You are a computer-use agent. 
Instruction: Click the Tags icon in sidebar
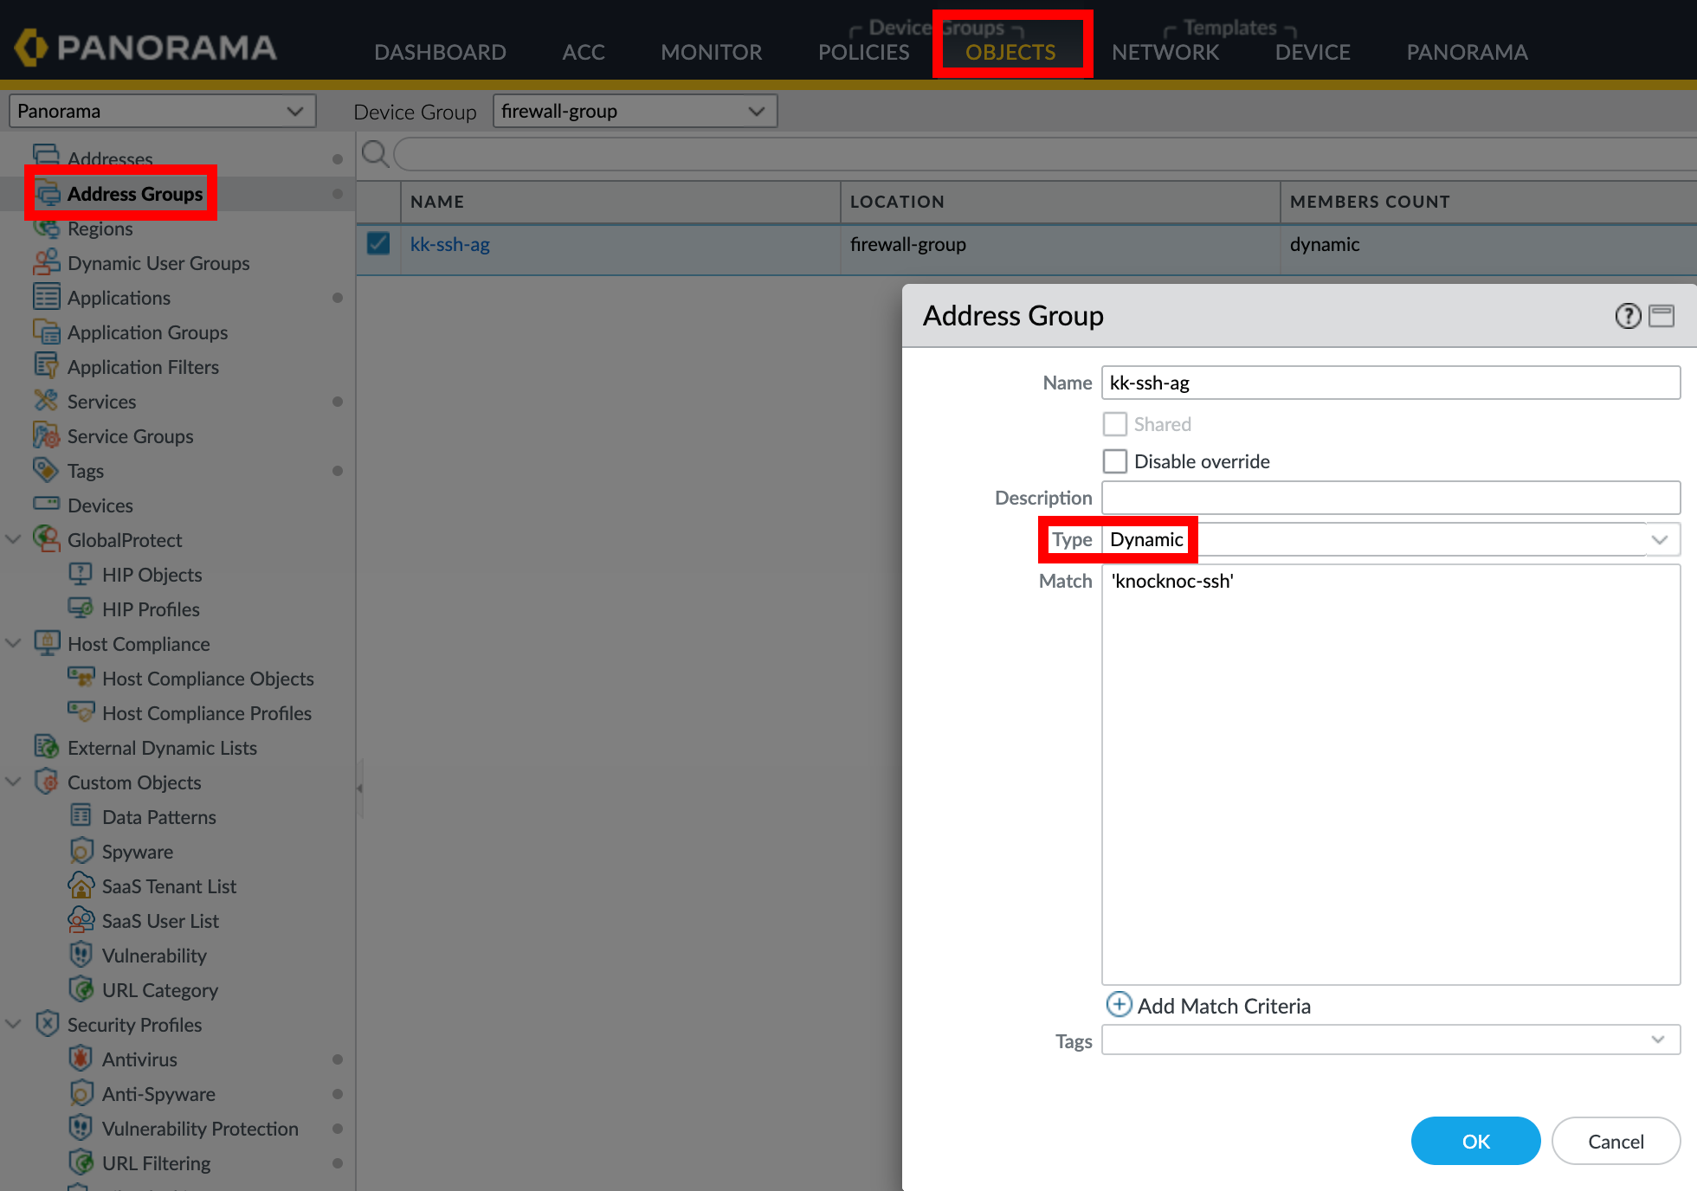(x=46, y=470)
